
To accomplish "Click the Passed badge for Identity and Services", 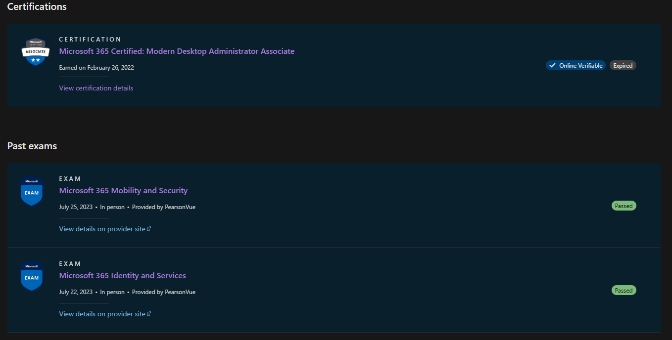I will (x=624, y=291).
